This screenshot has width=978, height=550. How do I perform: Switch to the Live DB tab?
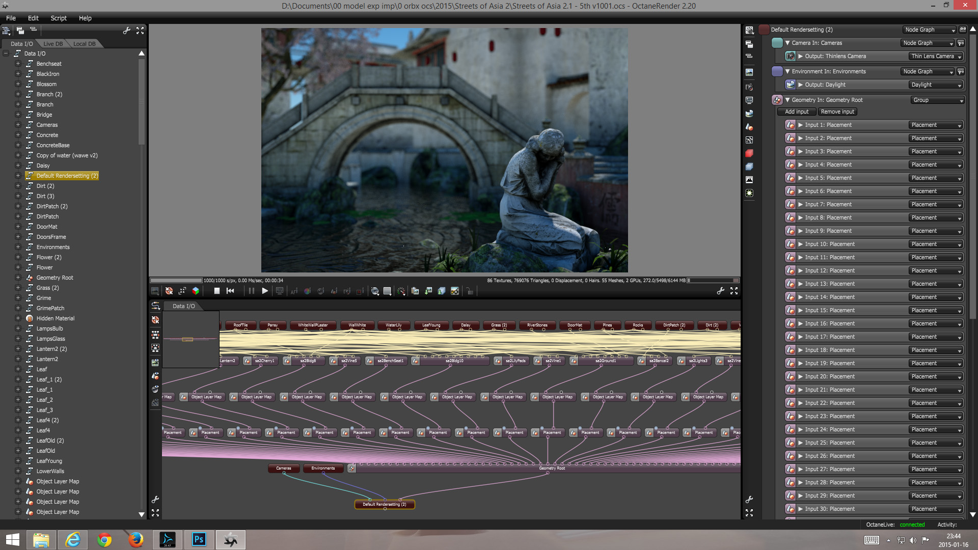coord(53,44)
